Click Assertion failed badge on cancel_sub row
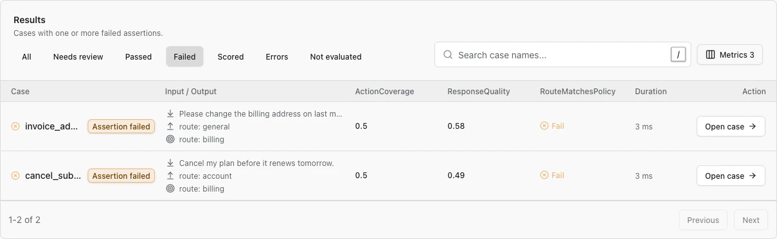 [x=121, y=176]
